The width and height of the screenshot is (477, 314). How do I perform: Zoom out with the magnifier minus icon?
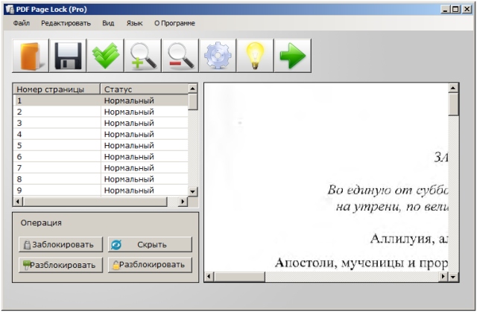click(x=180, y=56)
